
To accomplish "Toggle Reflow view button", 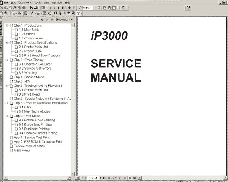I will (118, 8).
